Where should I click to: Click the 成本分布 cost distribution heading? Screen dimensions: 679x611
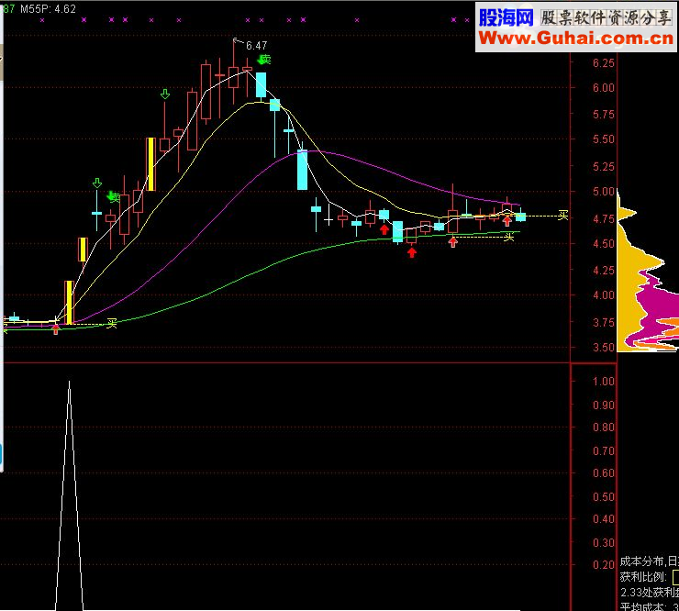(641, 561)
